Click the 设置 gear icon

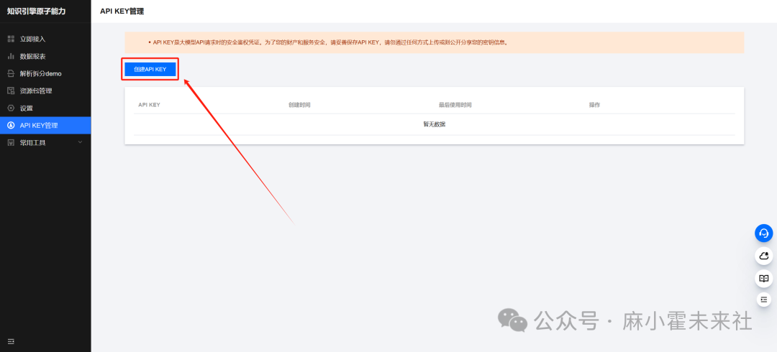click(x=11, y=108)
